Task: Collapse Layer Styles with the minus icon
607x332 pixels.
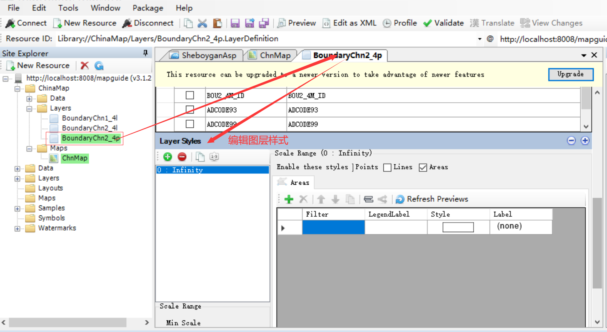Action: (x=571, y=141)
